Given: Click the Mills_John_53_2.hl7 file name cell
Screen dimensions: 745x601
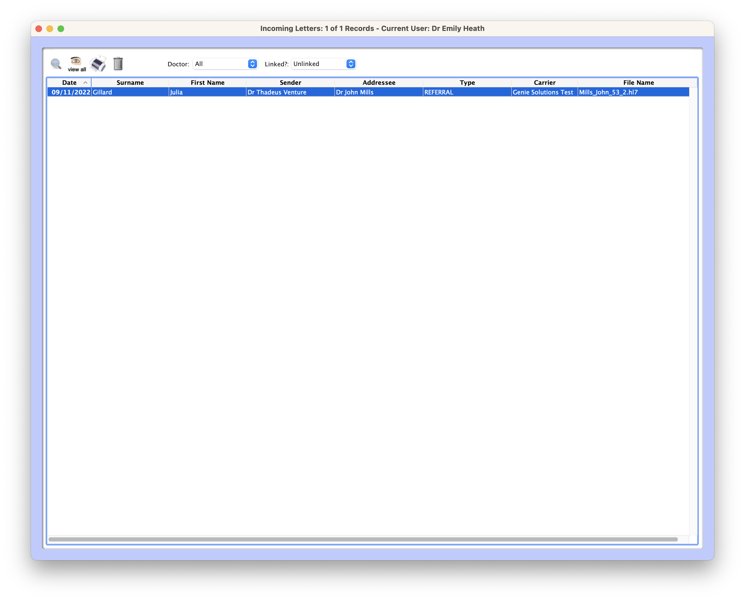Looking at the screenshot, I should coord(608,92).
